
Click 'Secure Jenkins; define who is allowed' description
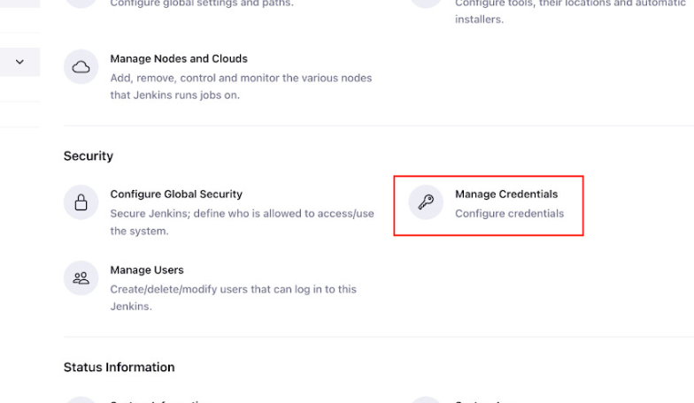[x=242, y=214]
